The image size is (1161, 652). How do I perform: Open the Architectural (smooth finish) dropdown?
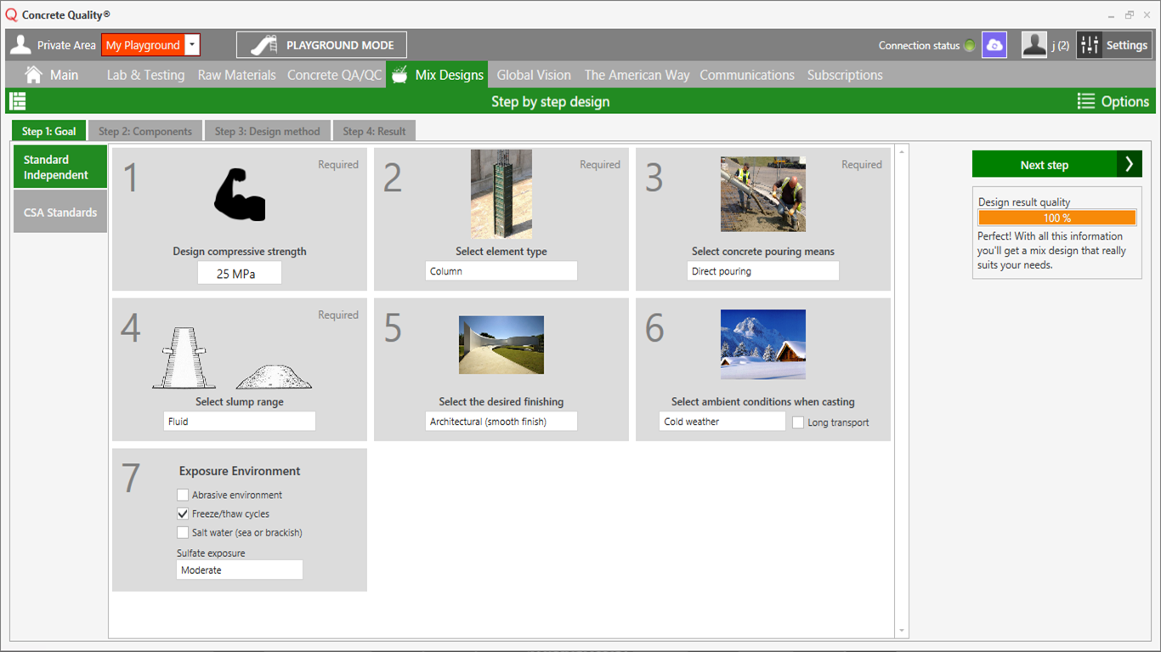click(501, 421)
